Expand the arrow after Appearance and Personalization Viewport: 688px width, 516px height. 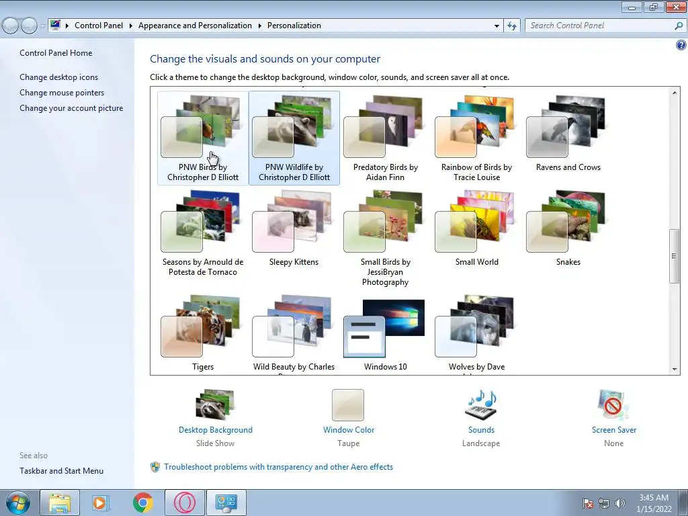pyautogui.click(x=260, y=26)
